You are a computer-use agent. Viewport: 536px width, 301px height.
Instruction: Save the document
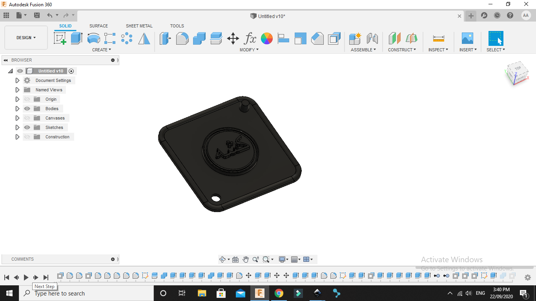(x=37, y=15)
